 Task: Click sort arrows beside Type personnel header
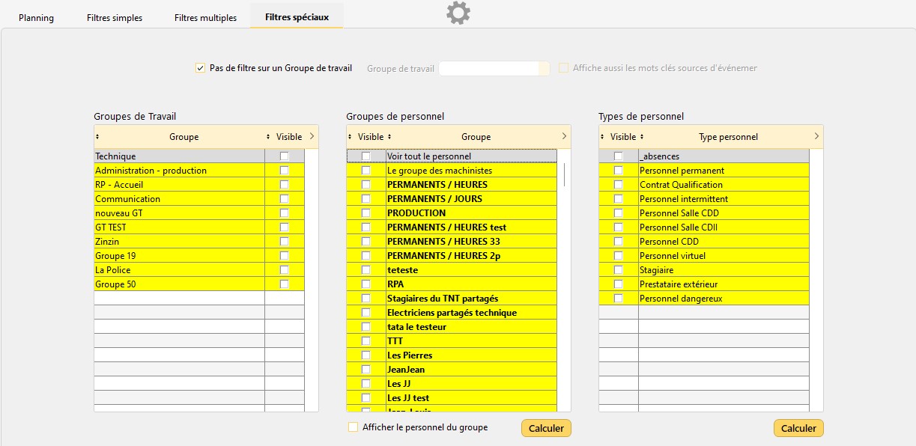pos(642,137)
